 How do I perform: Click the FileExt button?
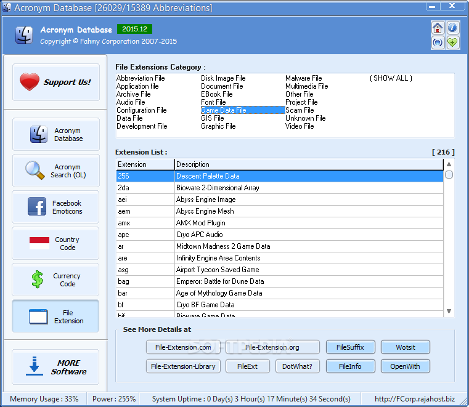click(247, 366)
